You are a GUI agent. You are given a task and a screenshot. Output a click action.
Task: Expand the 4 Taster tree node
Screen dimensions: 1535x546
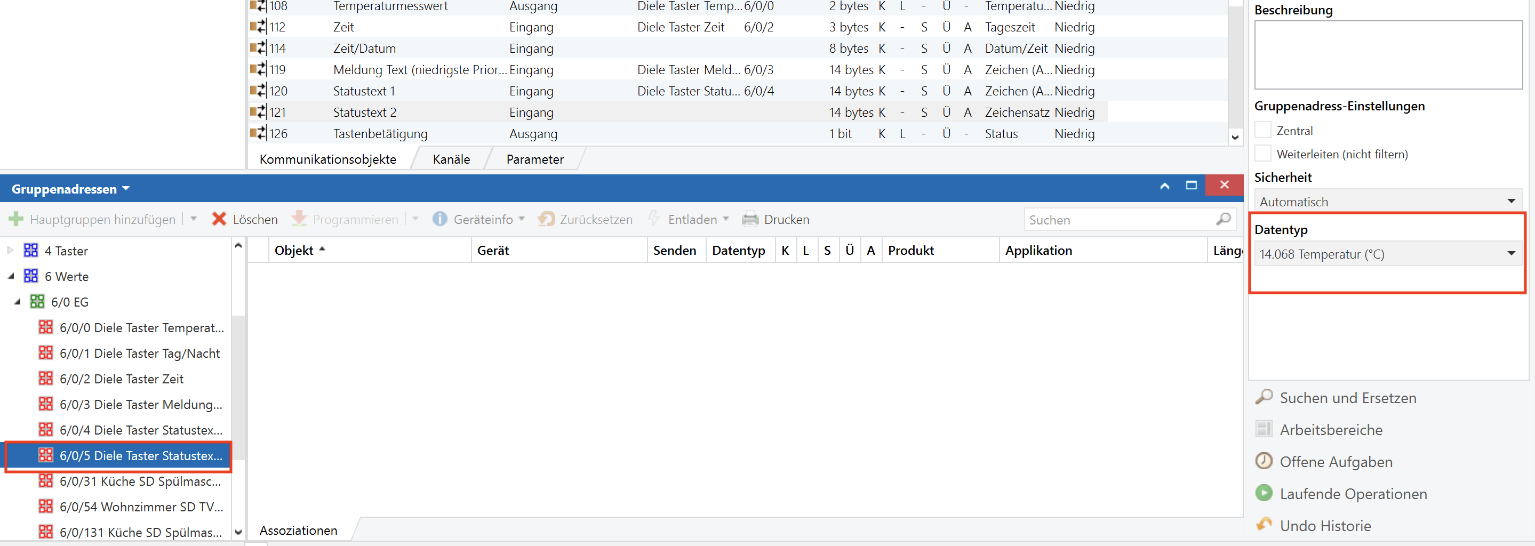coord(10,250)
